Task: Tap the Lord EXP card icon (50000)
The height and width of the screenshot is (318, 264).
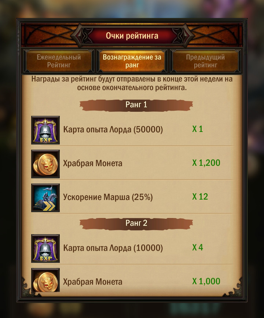Action: 45,130
